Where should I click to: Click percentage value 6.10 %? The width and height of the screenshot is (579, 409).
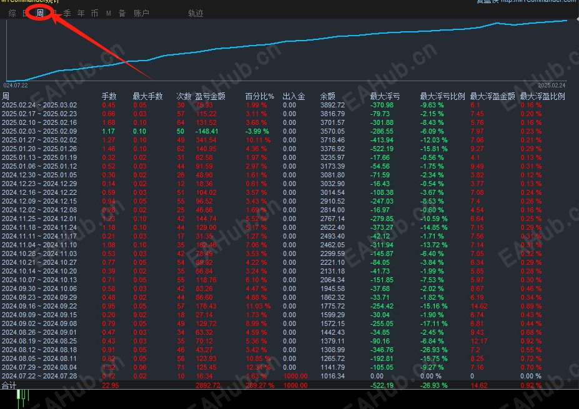click(256, 280)
